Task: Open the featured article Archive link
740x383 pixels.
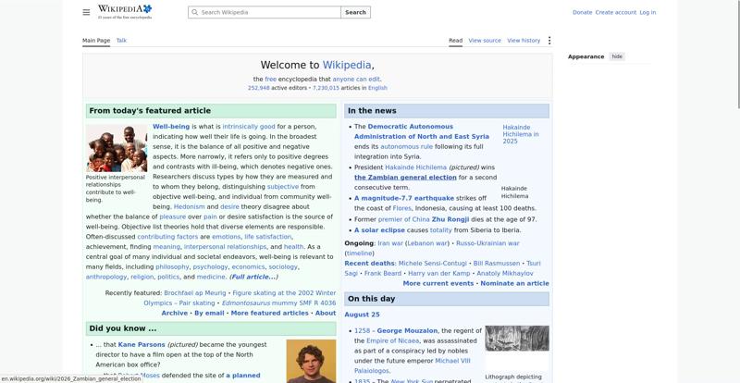Action: (174, 313)
